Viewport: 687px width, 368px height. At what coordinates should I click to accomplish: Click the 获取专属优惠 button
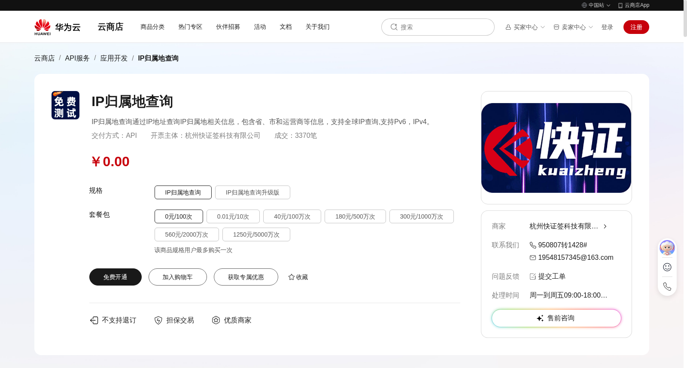(246, 277)
